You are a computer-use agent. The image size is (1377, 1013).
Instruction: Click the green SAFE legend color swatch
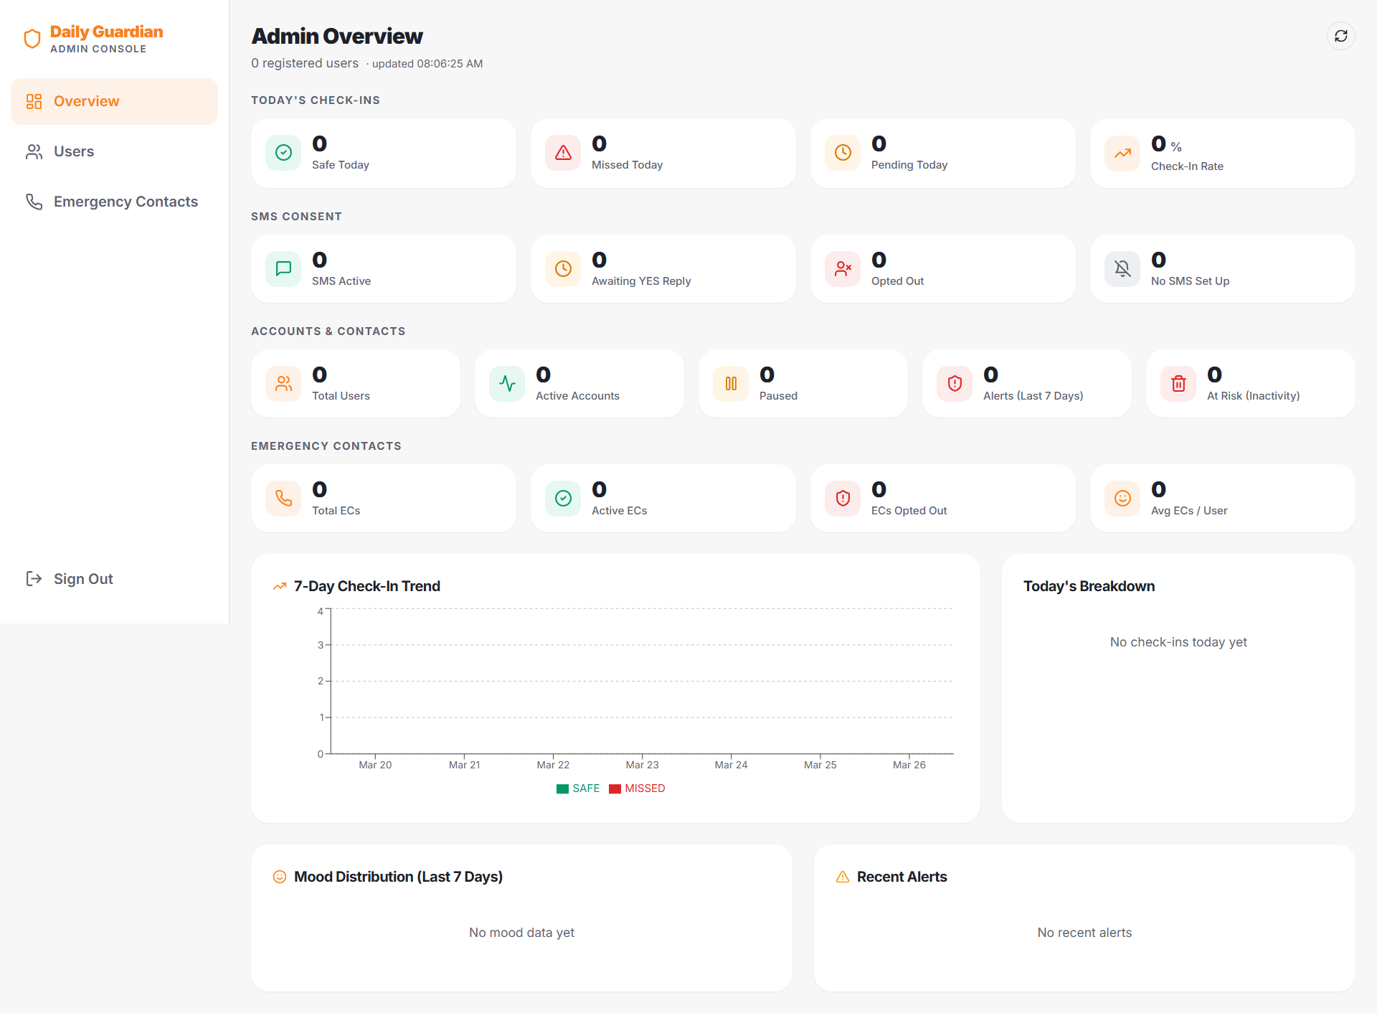point(563,788)
